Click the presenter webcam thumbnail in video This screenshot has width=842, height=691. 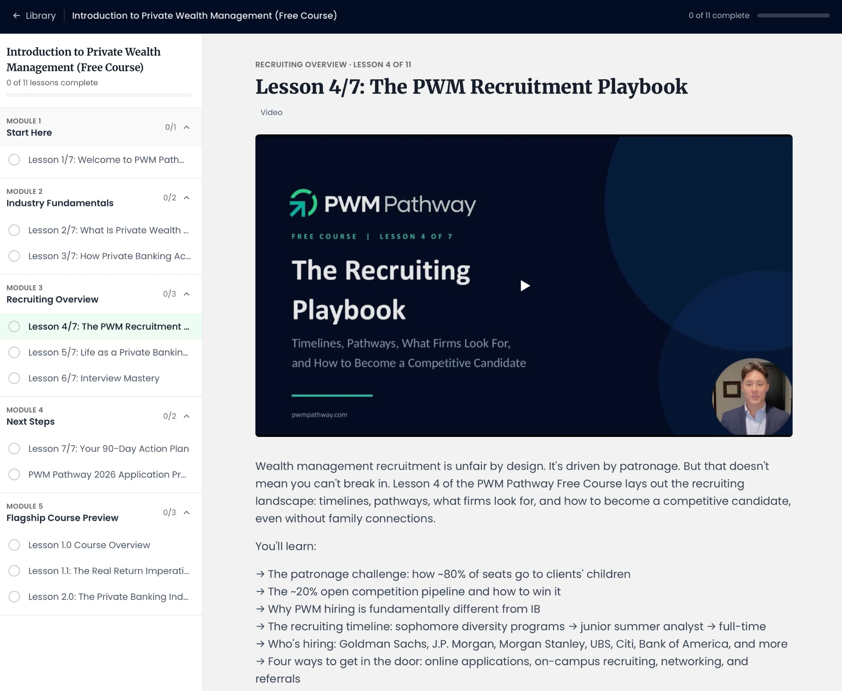pos(752,396)
